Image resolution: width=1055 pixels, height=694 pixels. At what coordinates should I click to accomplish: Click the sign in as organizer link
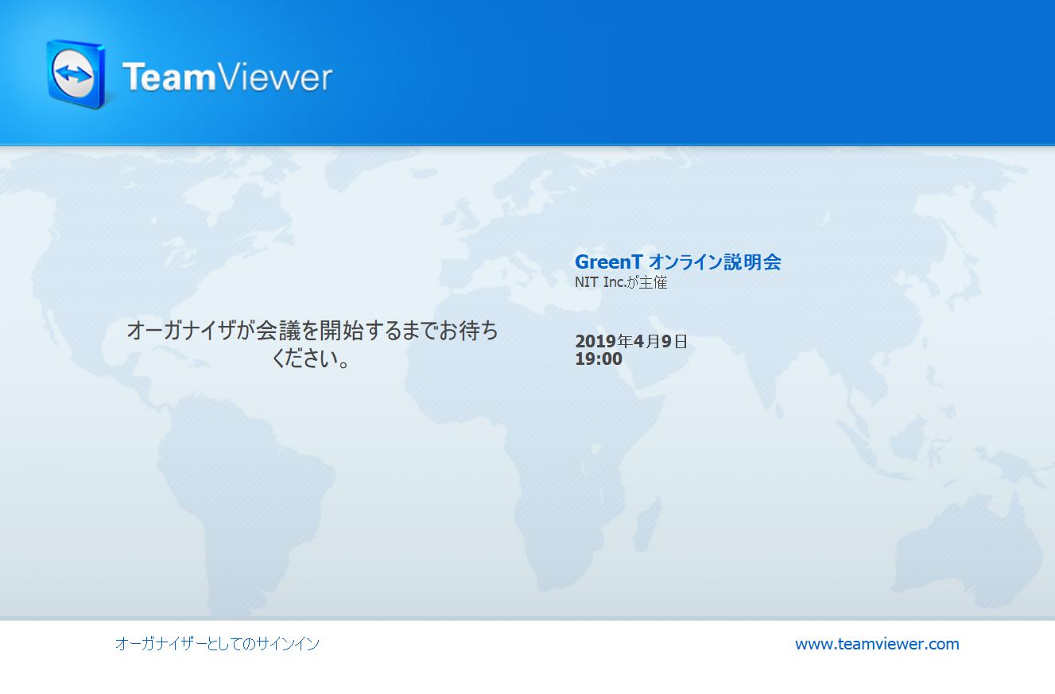click(x=217, y=644)
